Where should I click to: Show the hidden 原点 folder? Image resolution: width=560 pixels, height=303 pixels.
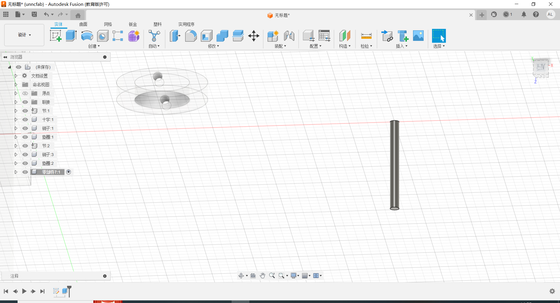tap(25, 93)
